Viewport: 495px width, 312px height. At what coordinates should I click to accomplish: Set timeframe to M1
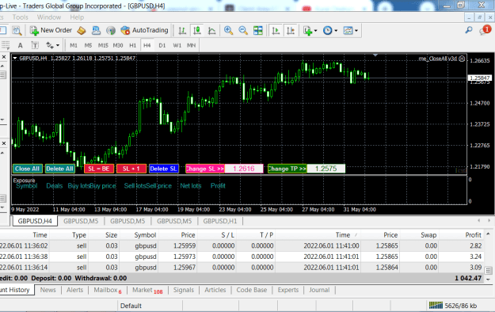[74, 45]
